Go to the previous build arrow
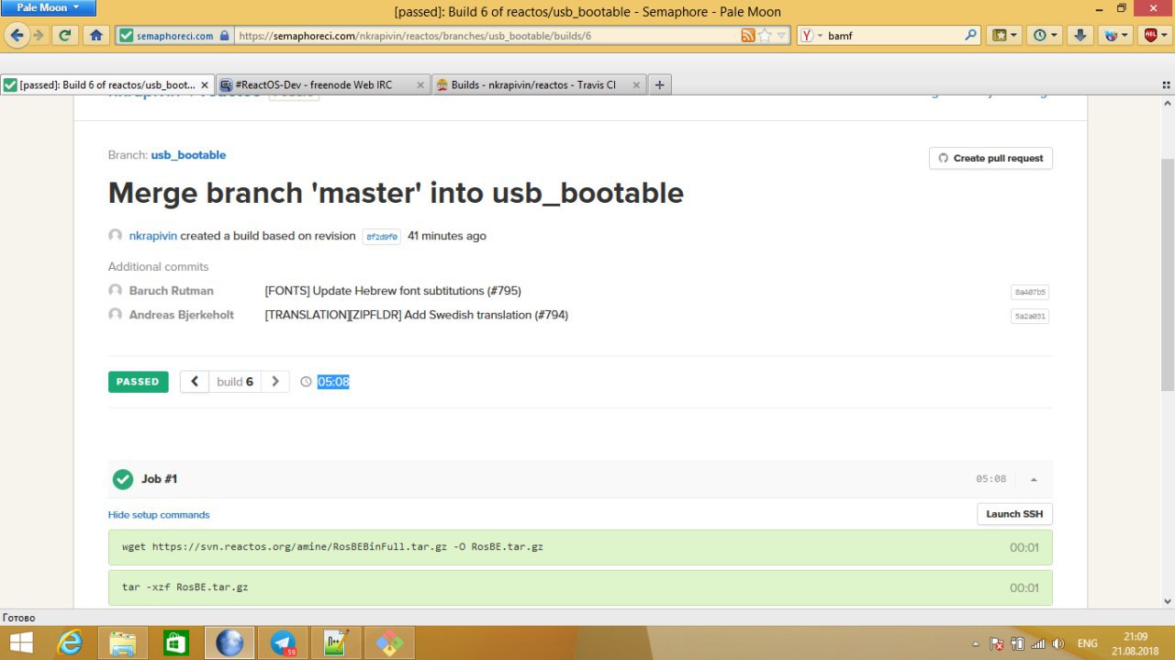 (195, 382)
